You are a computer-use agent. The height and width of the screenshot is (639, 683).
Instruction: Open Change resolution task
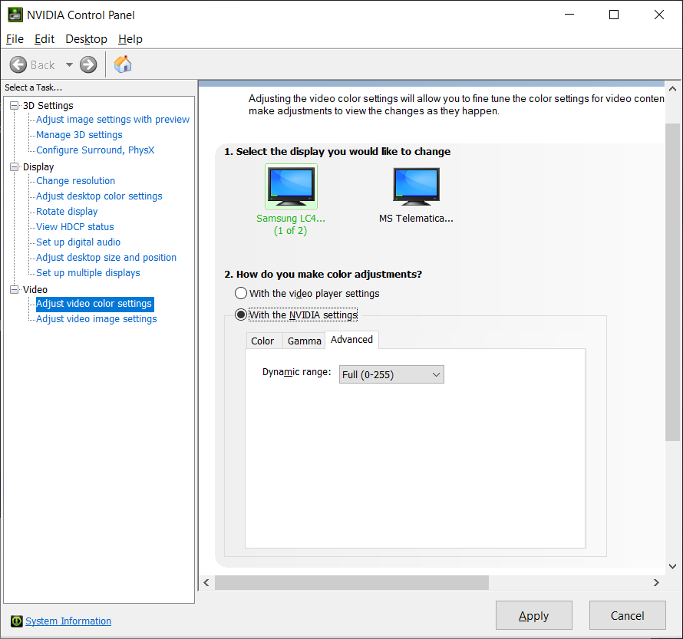(76, 180)
